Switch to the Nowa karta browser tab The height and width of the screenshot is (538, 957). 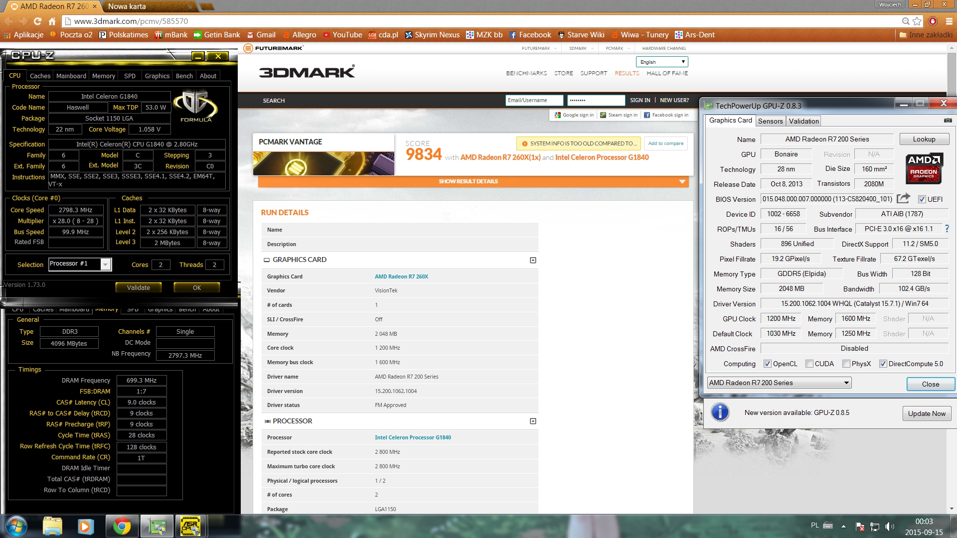[x=149, y=6]
